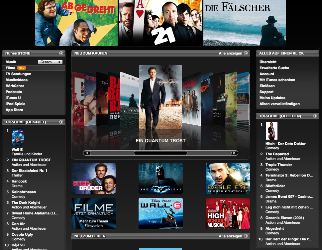
Task: Click arrow icon in Neu zum Leihen header
Action: tap(246, 236)
